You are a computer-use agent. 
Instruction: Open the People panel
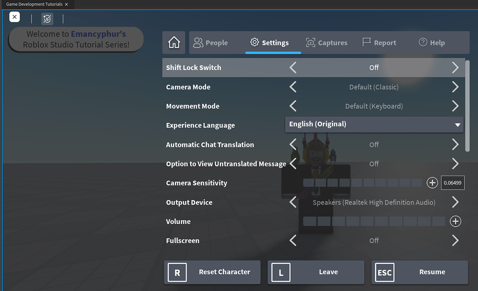pos(211,42)
